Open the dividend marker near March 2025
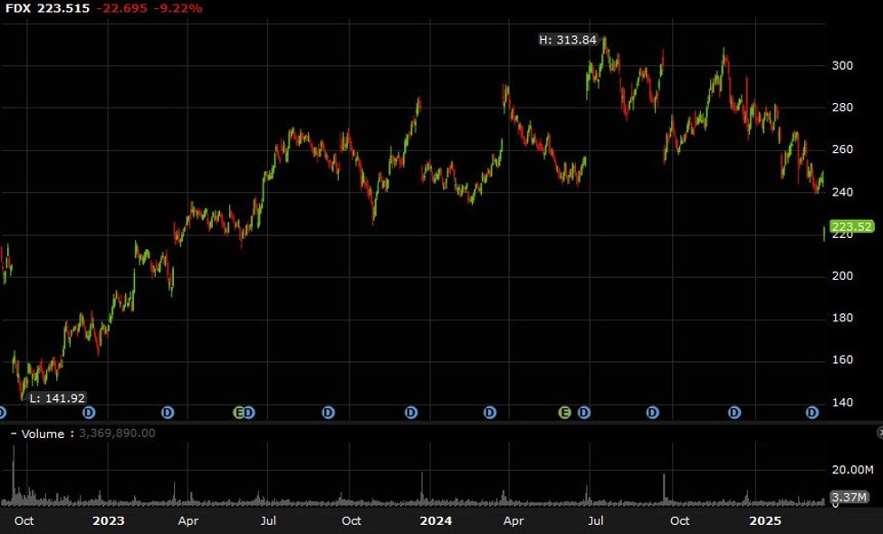The width and height of the screenshot is (883, 534). pyautogui.click(x=812, y=413)
